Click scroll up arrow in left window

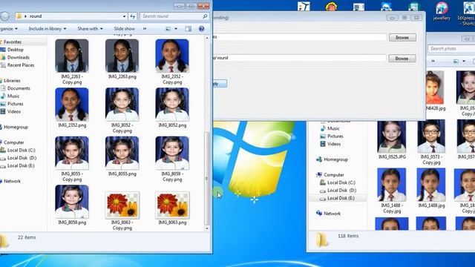[x=207, y=38]
